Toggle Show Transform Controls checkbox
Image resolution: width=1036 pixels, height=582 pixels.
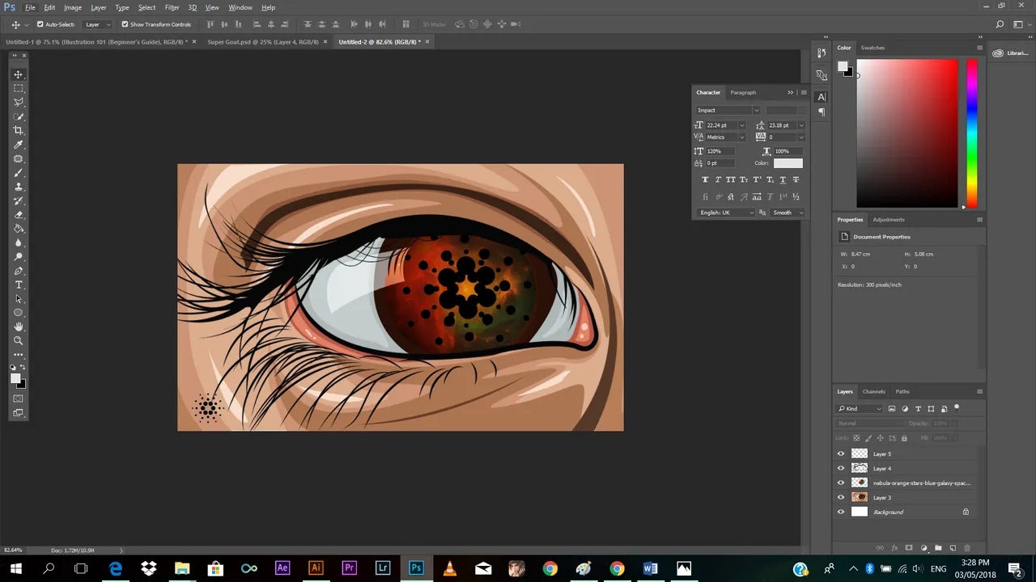pyautogui.click(x=125, y=24)
